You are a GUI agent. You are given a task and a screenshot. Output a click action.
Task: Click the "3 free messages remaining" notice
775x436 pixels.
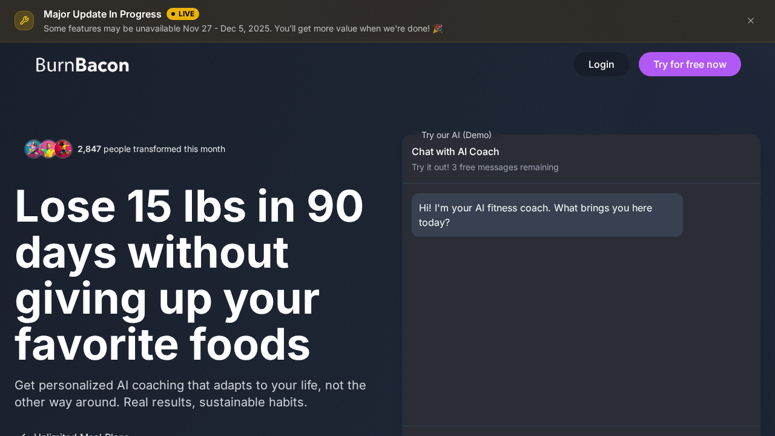pyautogui.click(x=485, y=167)
